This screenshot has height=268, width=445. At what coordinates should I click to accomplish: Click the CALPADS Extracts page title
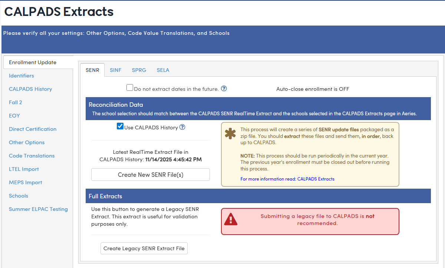pos(59,11)
